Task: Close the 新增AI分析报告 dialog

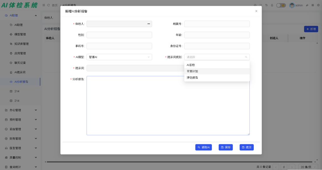Action: tap(256, 11)
